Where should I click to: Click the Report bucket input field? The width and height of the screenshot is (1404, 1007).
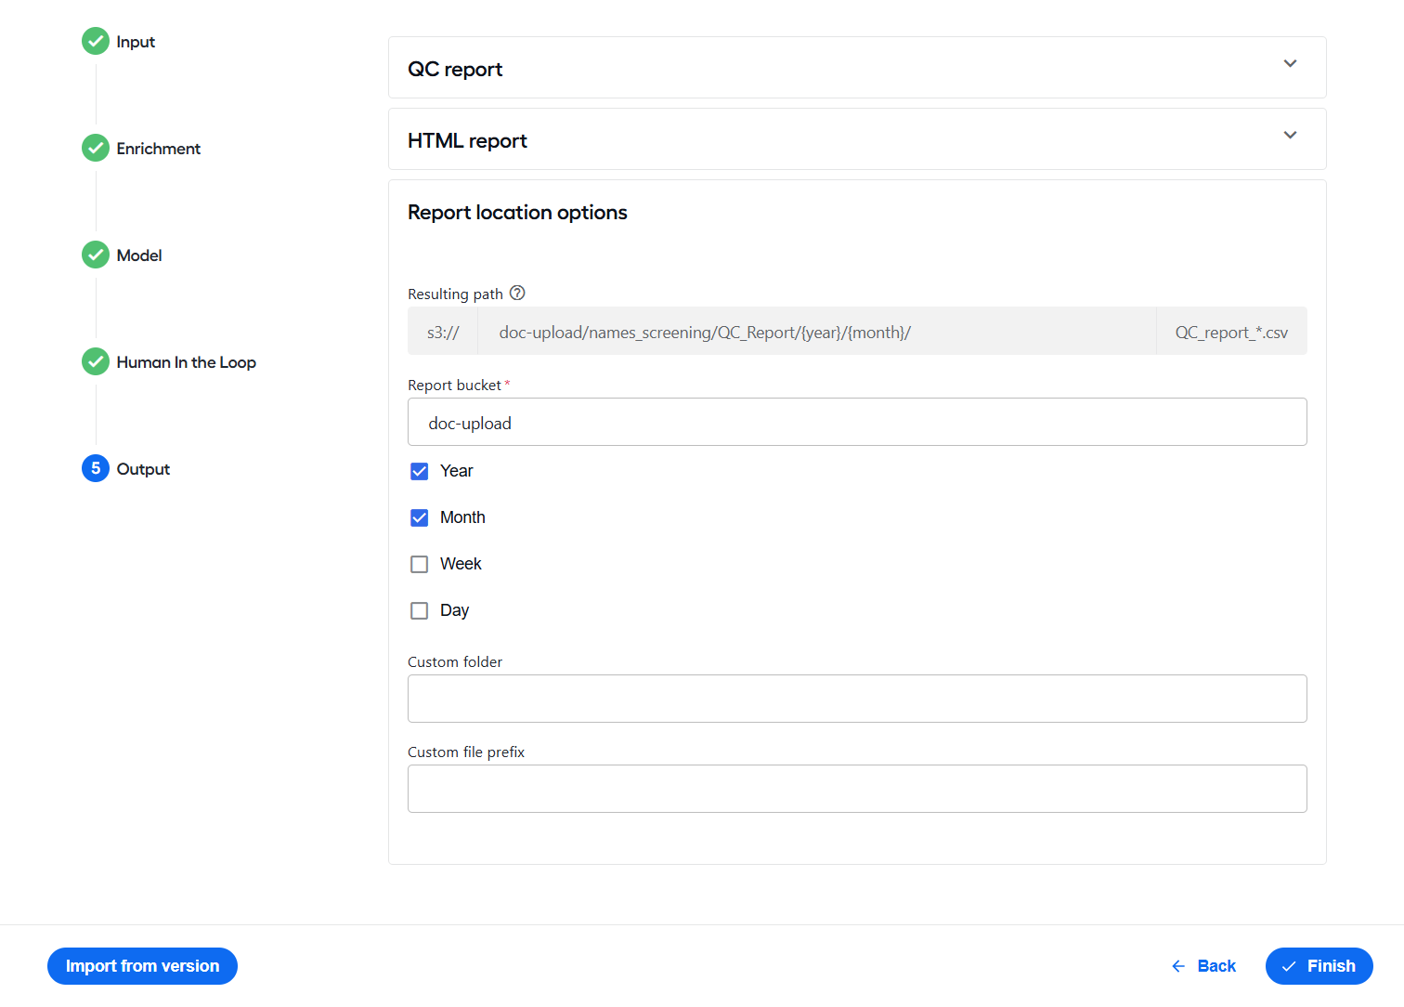857,422
